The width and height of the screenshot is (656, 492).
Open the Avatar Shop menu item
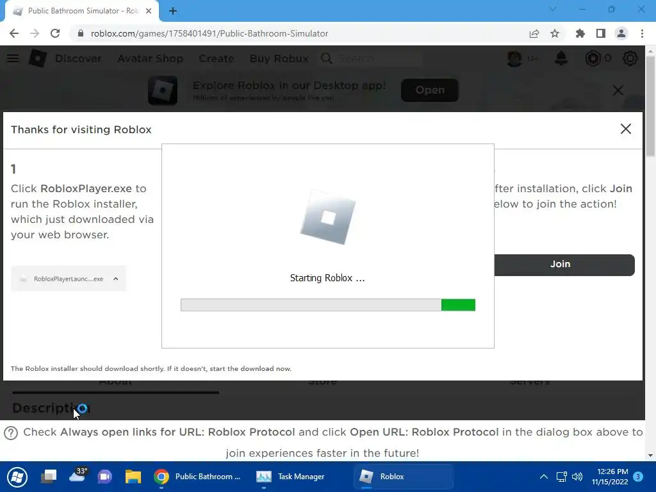click(x=150, y=58)
